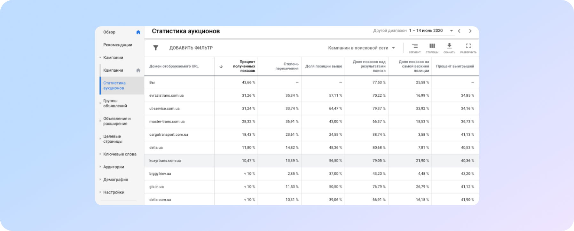Screen dimensions: 574x231
Task: Sort by Домен отображаемого URL column
Action: [174, 66]
